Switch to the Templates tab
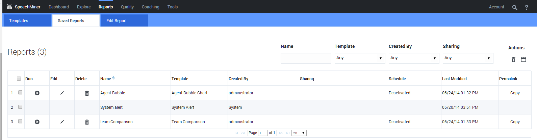This screenshot has width=537, height=140. (x=27, y=21)
